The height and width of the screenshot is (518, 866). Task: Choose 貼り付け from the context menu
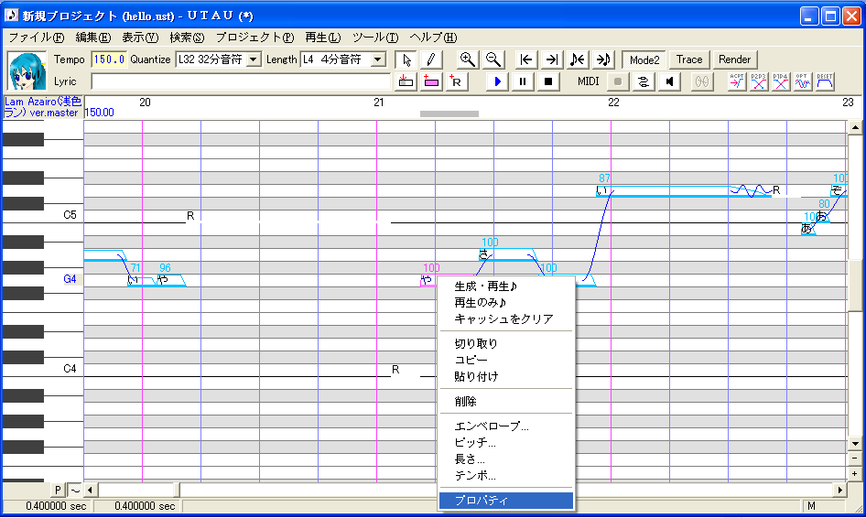click(x=506, y=377)
